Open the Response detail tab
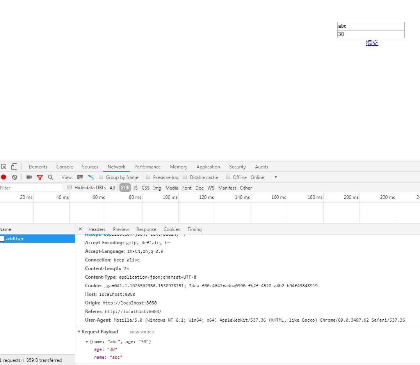The image size is (420, 365). click(146, 229)
